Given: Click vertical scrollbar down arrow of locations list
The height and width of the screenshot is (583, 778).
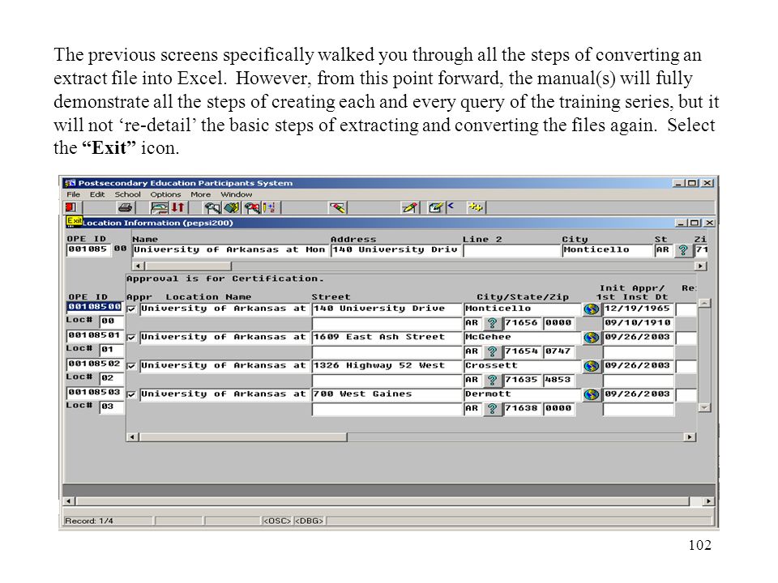Looking at the screenshot, I should coord(704,407).
